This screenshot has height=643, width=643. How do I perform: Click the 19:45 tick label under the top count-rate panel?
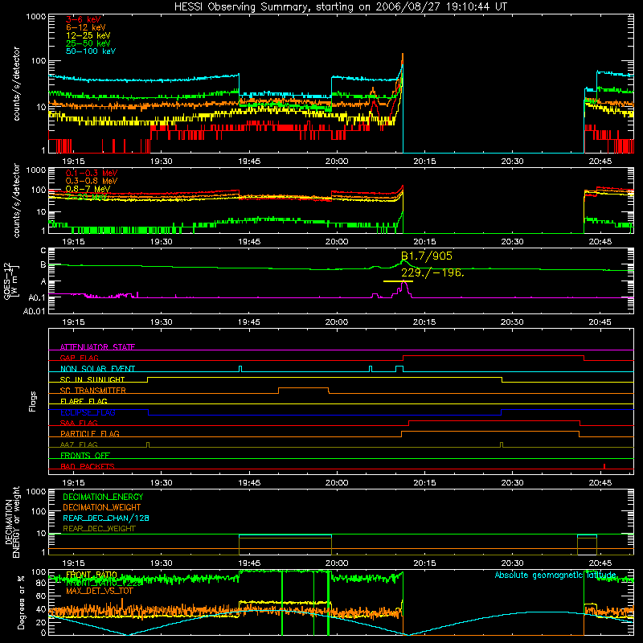click(x=249, y=162)
